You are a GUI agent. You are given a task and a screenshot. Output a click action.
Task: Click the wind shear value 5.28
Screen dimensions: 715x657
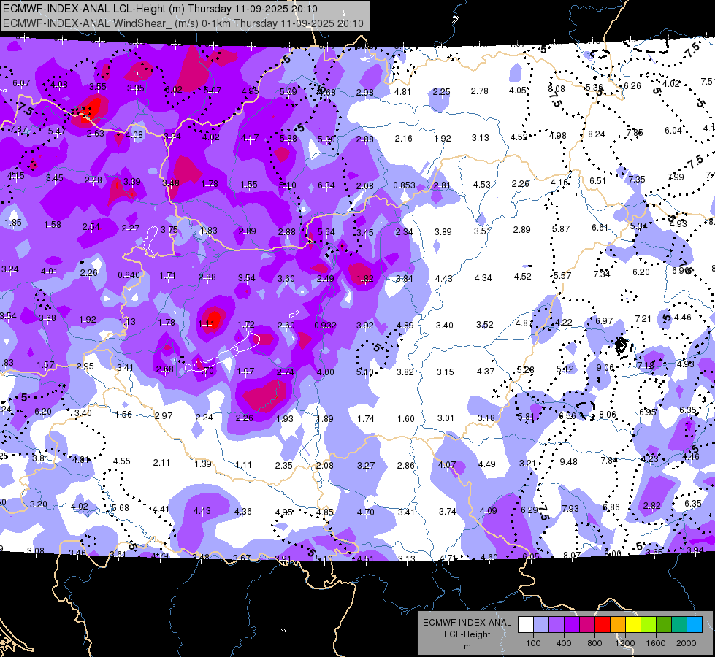[x=525, y=369]
